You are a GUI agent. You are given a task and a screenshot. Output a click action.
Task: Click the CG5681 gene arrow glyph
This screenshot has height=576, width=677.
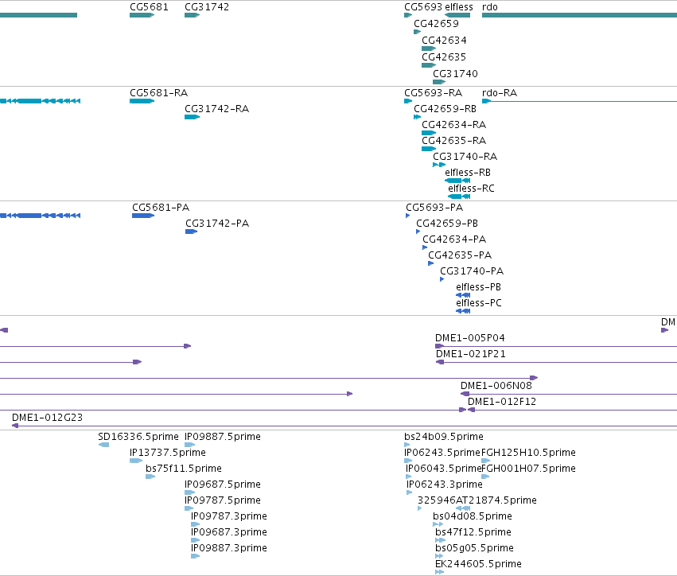142,15
